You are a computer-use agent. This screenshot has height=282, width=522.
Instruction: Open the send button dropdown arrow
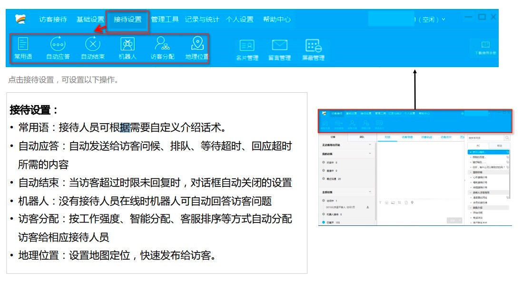point(461,221)
